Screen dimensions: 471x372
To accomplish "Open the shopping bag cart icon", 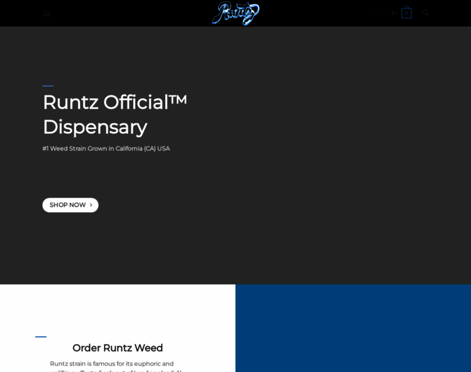I will coord(407,12).
